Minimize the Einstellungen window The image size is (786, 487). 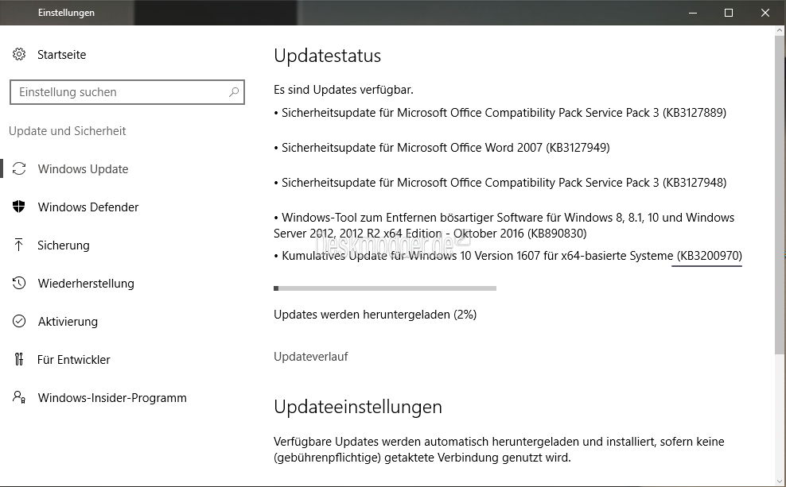pyautogui.click(x=693, y=13)
